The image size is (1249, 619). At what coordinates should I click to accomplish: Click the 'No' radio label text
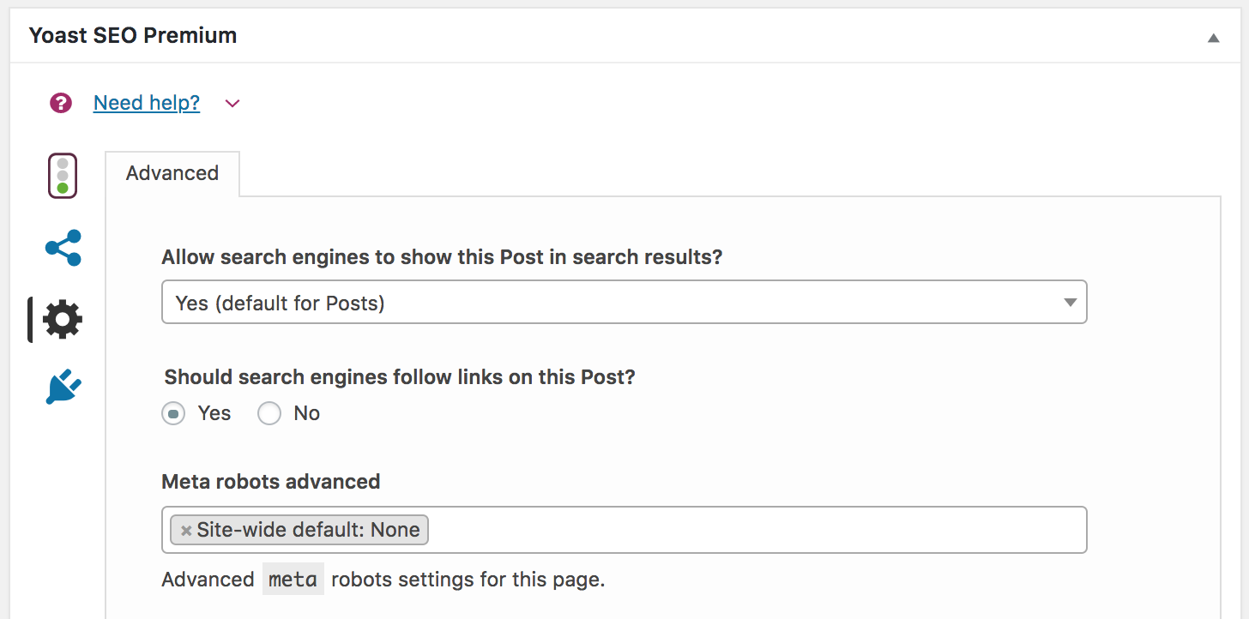point(306,413)
